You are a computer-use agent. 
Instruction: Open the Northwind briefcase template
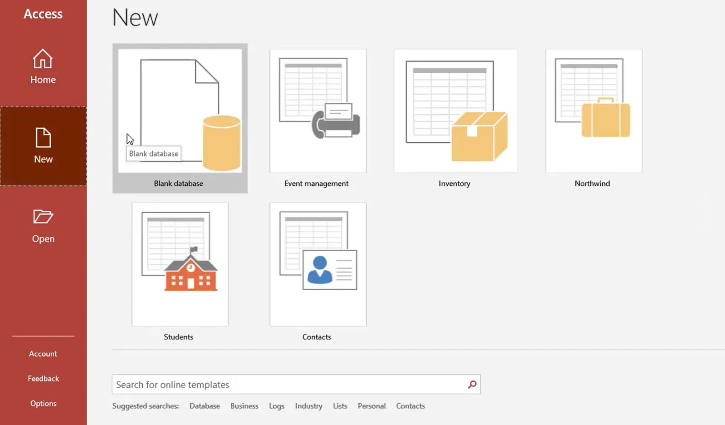tap(594, 111)
